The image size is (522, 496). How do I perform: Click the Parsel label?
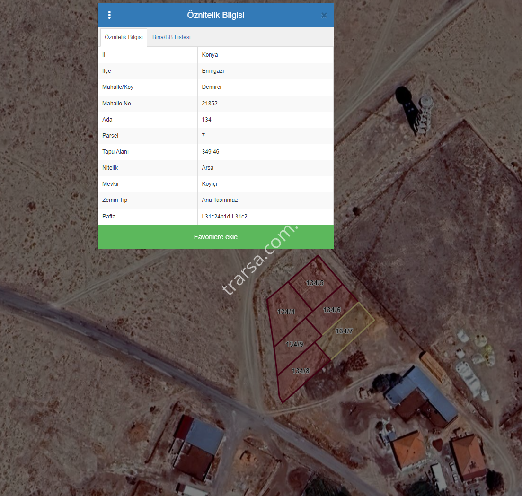pyautogui.click(x=110, y=136)
